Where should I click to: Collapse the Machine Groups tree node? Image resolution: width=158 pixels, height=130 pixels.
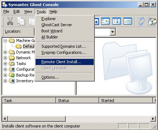click(5, 41)
